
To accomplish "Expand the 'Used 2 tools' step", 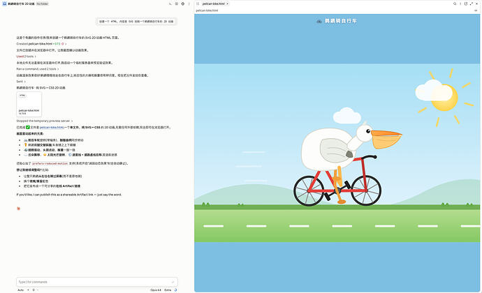I will (26, 57).
